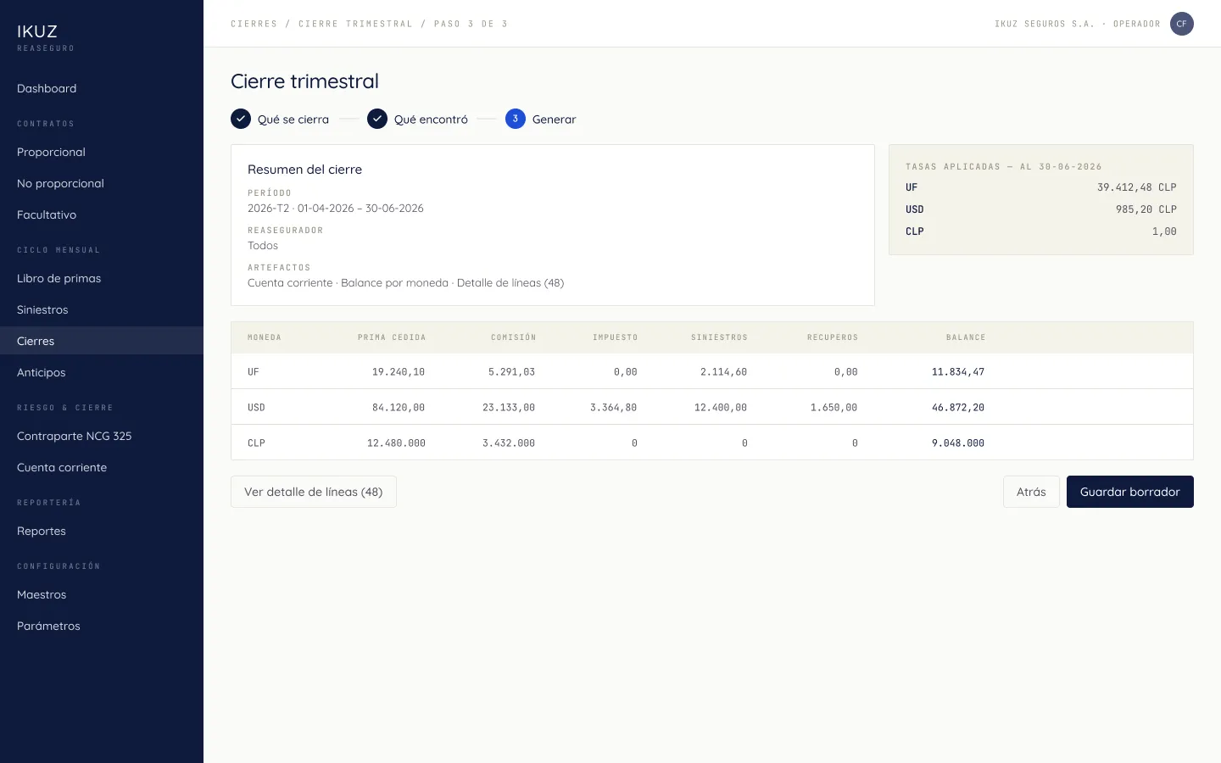Image resolution: width=1221 pixels, height=763 pixels.
Task: Click the CF user avatar
Action: [1181, 24]
